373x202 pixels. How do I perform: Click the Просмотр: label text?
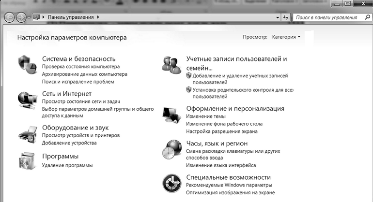click(255, 37)
